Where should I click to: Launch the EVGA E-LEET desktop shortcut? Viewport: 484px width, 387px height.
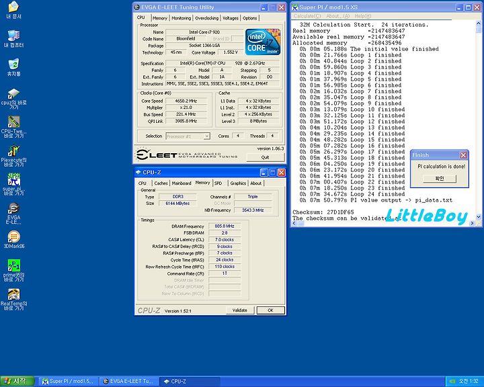13,213
